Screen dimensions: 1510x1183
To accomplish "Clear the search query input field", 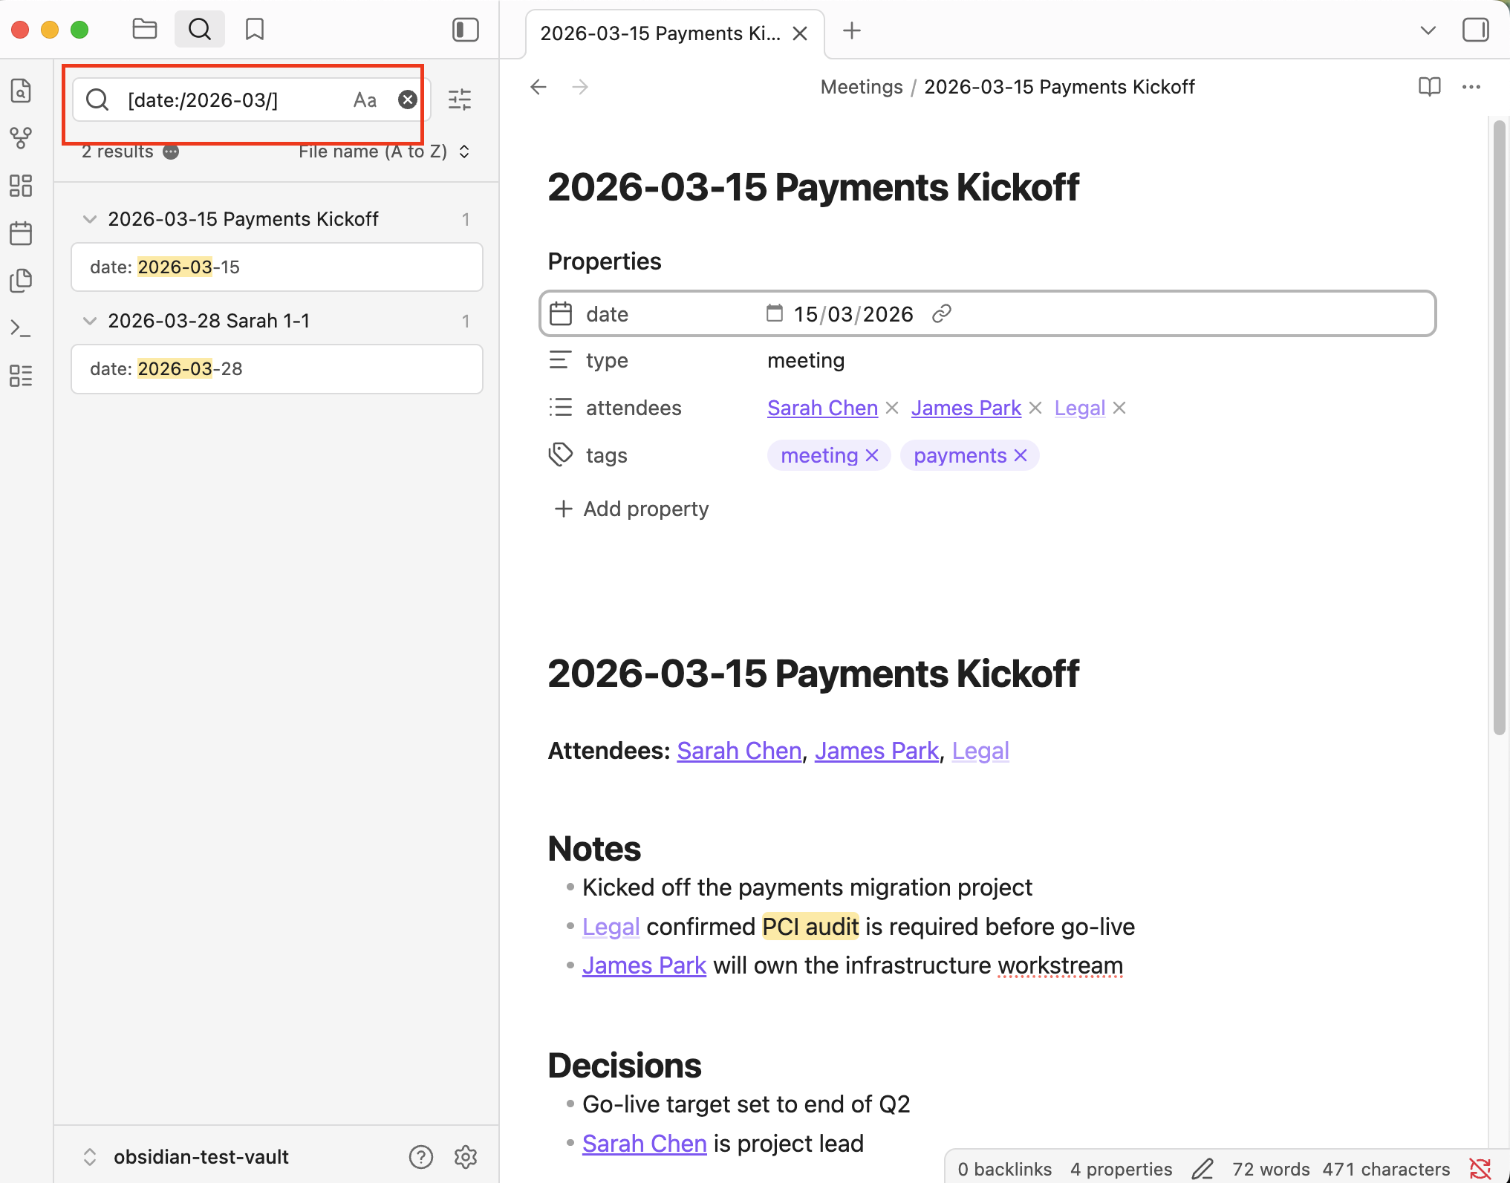I will tap(408, 99).
